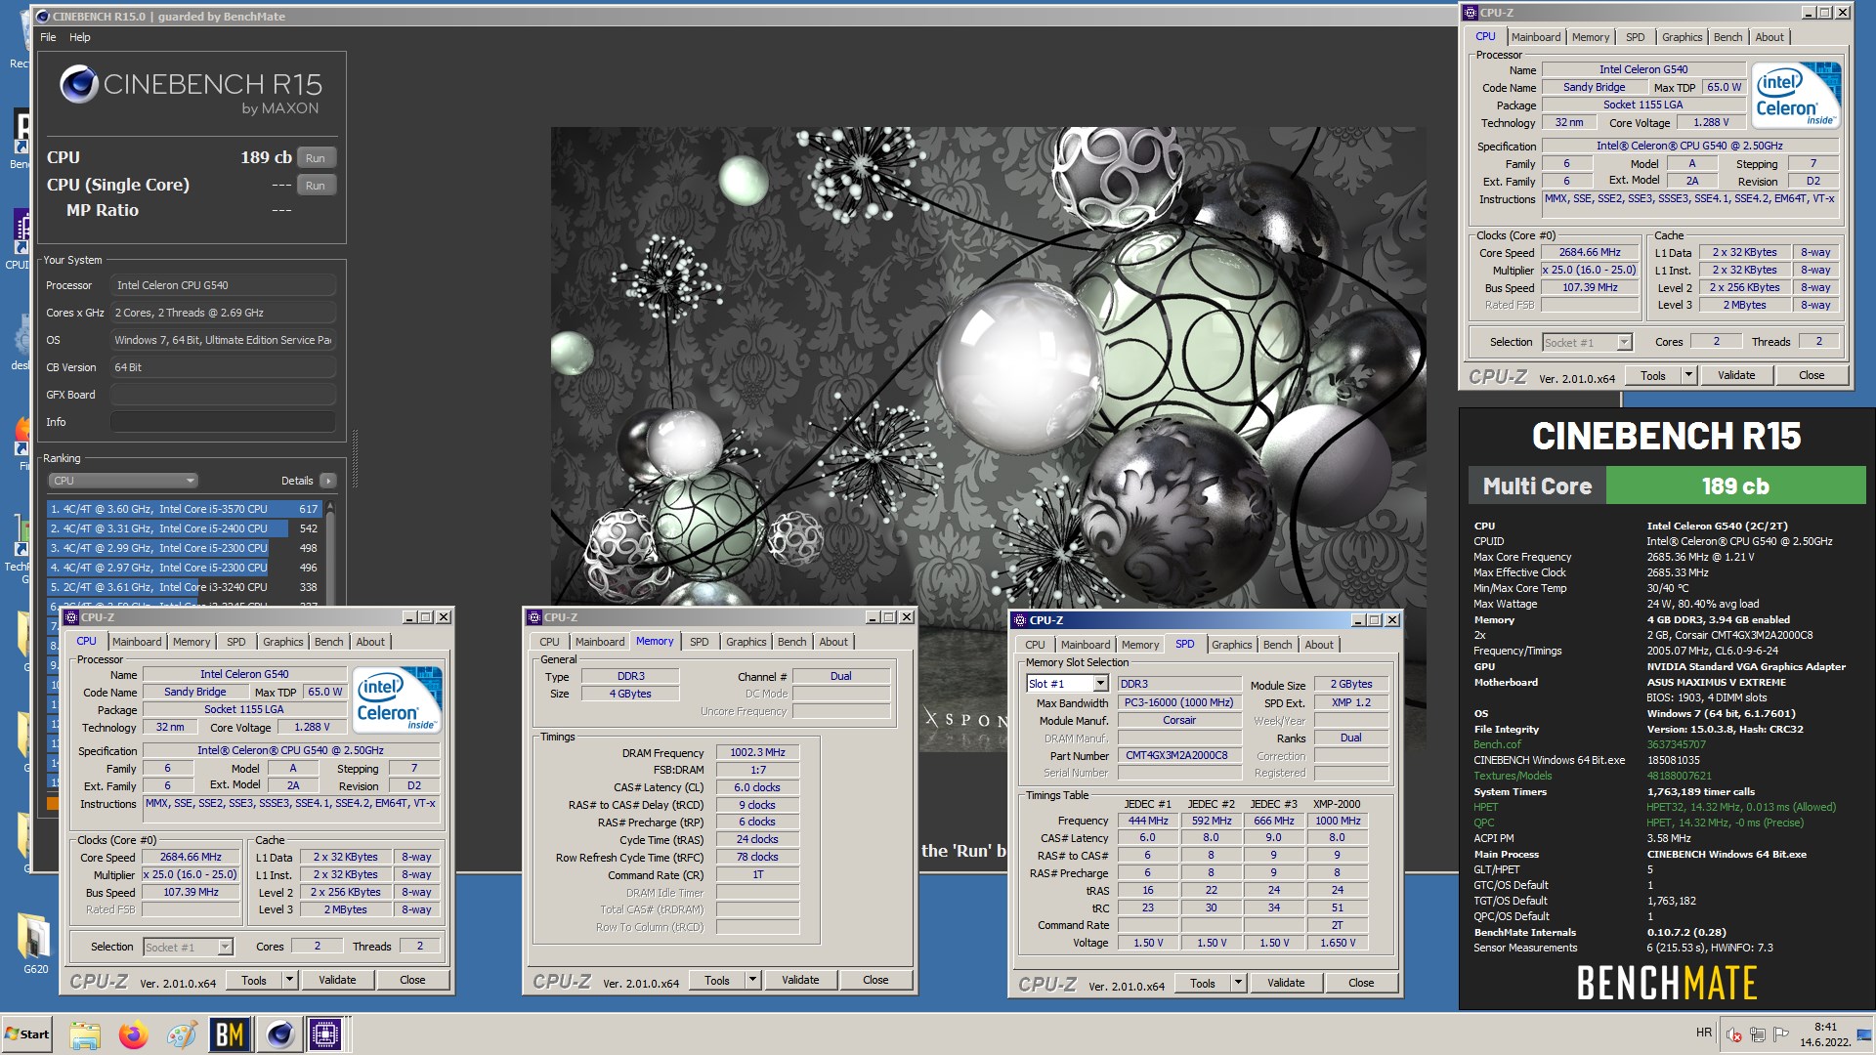Viewport: 1876px width, 1055px height.
Task: Run the CPU benchmark
Action: pyautogui.click(x=315, y=158)
